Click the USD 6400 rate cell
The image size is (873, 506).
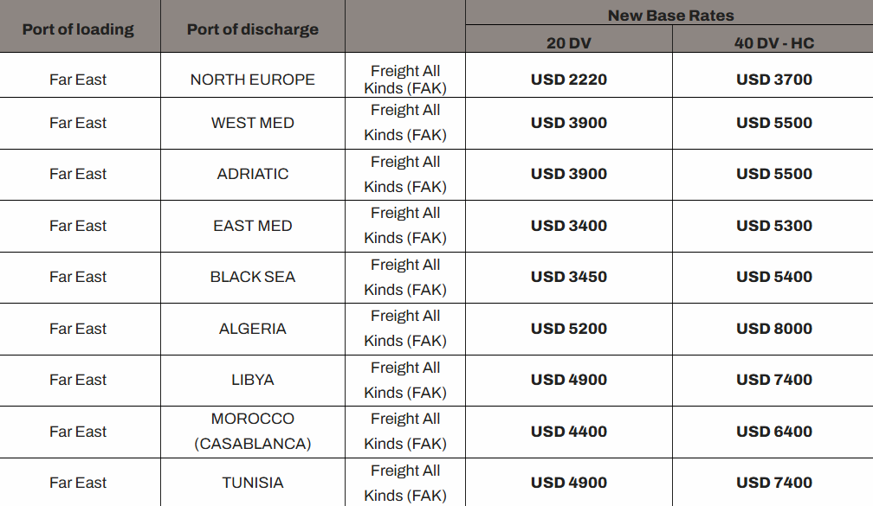774,432
